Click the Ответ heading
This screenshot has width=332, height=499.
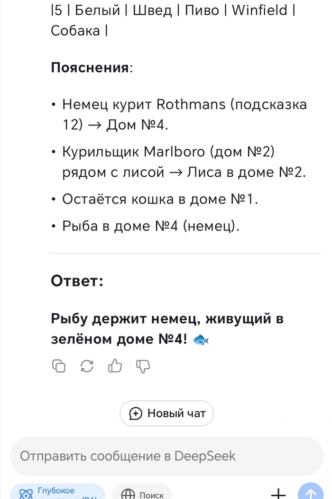click(77, 281)
